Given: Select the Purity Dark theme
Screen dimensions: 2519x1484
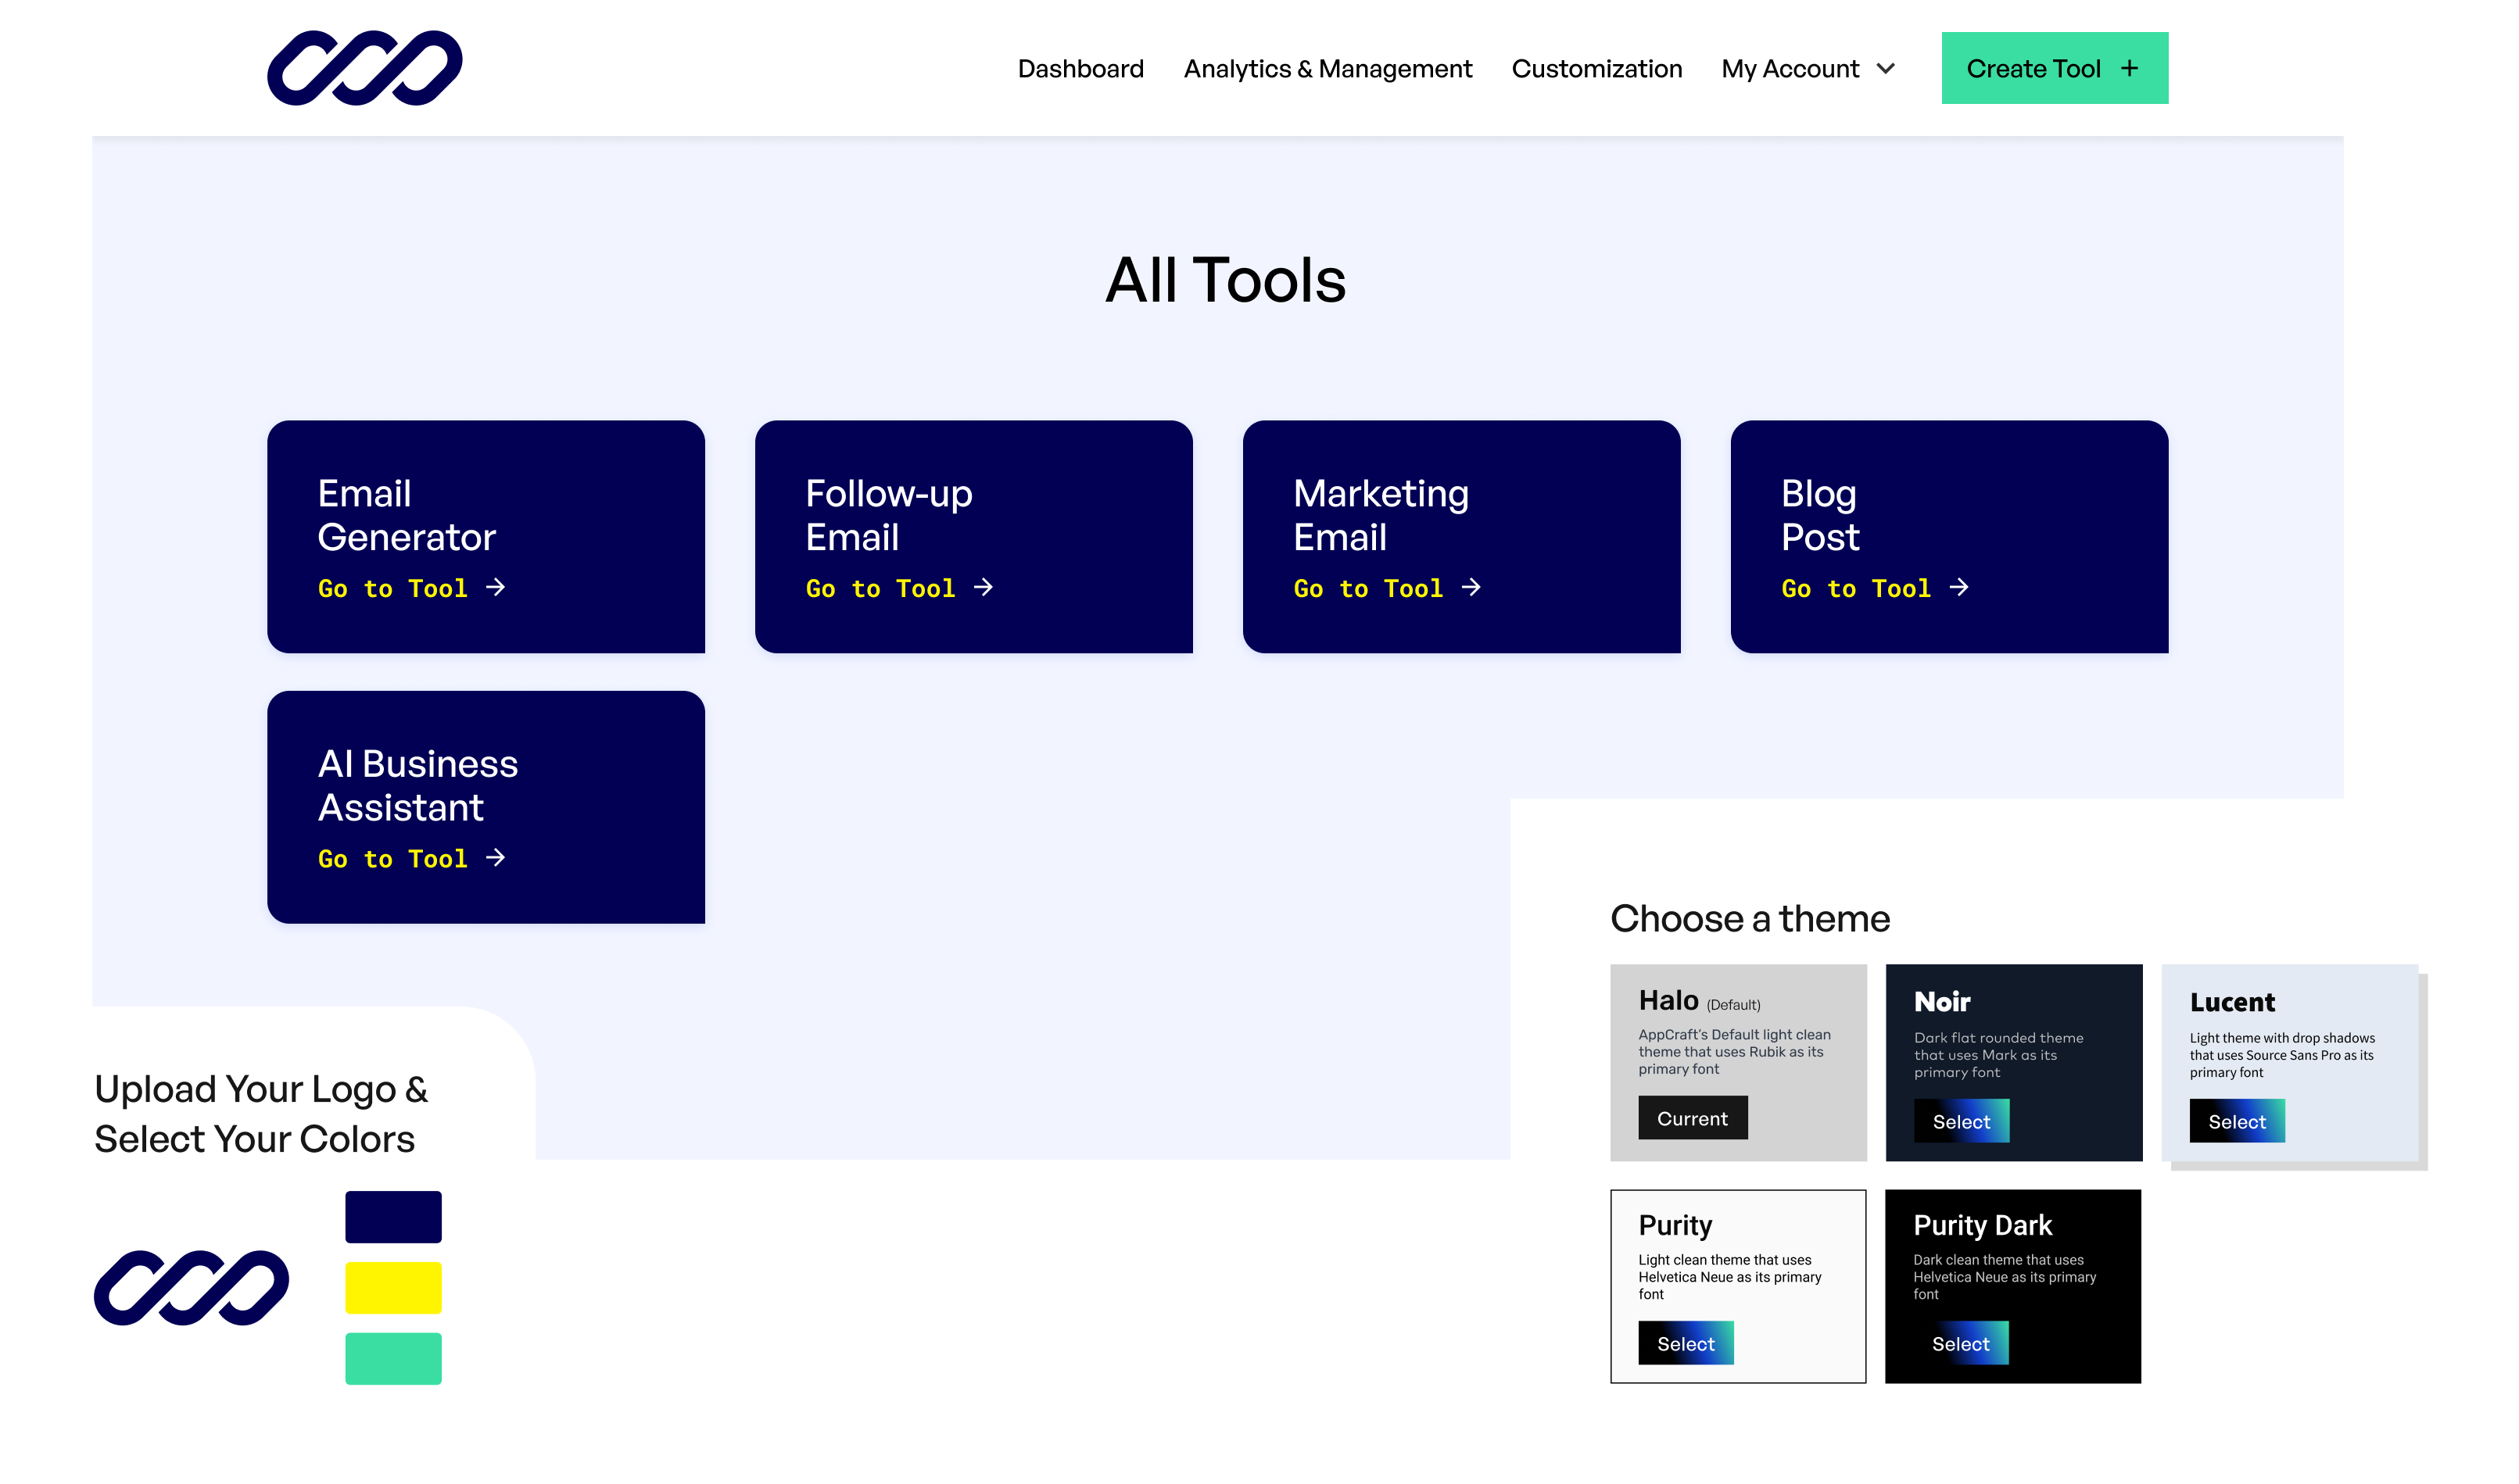Looking at the screenshot, I should [1961, 1343].
